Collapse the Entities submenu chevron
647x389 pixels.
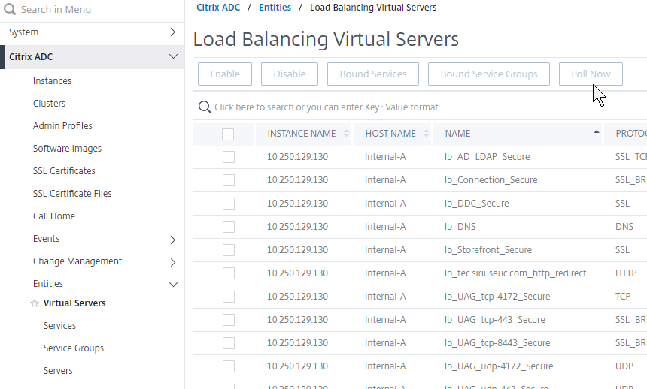tap(173, 285)
